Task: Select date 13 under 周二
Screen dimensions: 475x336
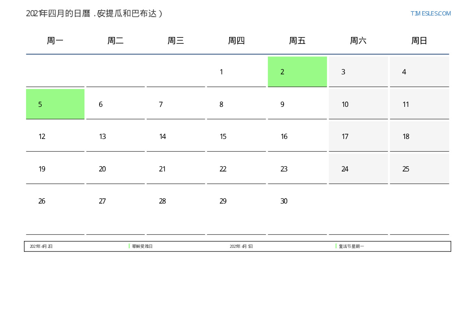Action: [x=102, y=137]
